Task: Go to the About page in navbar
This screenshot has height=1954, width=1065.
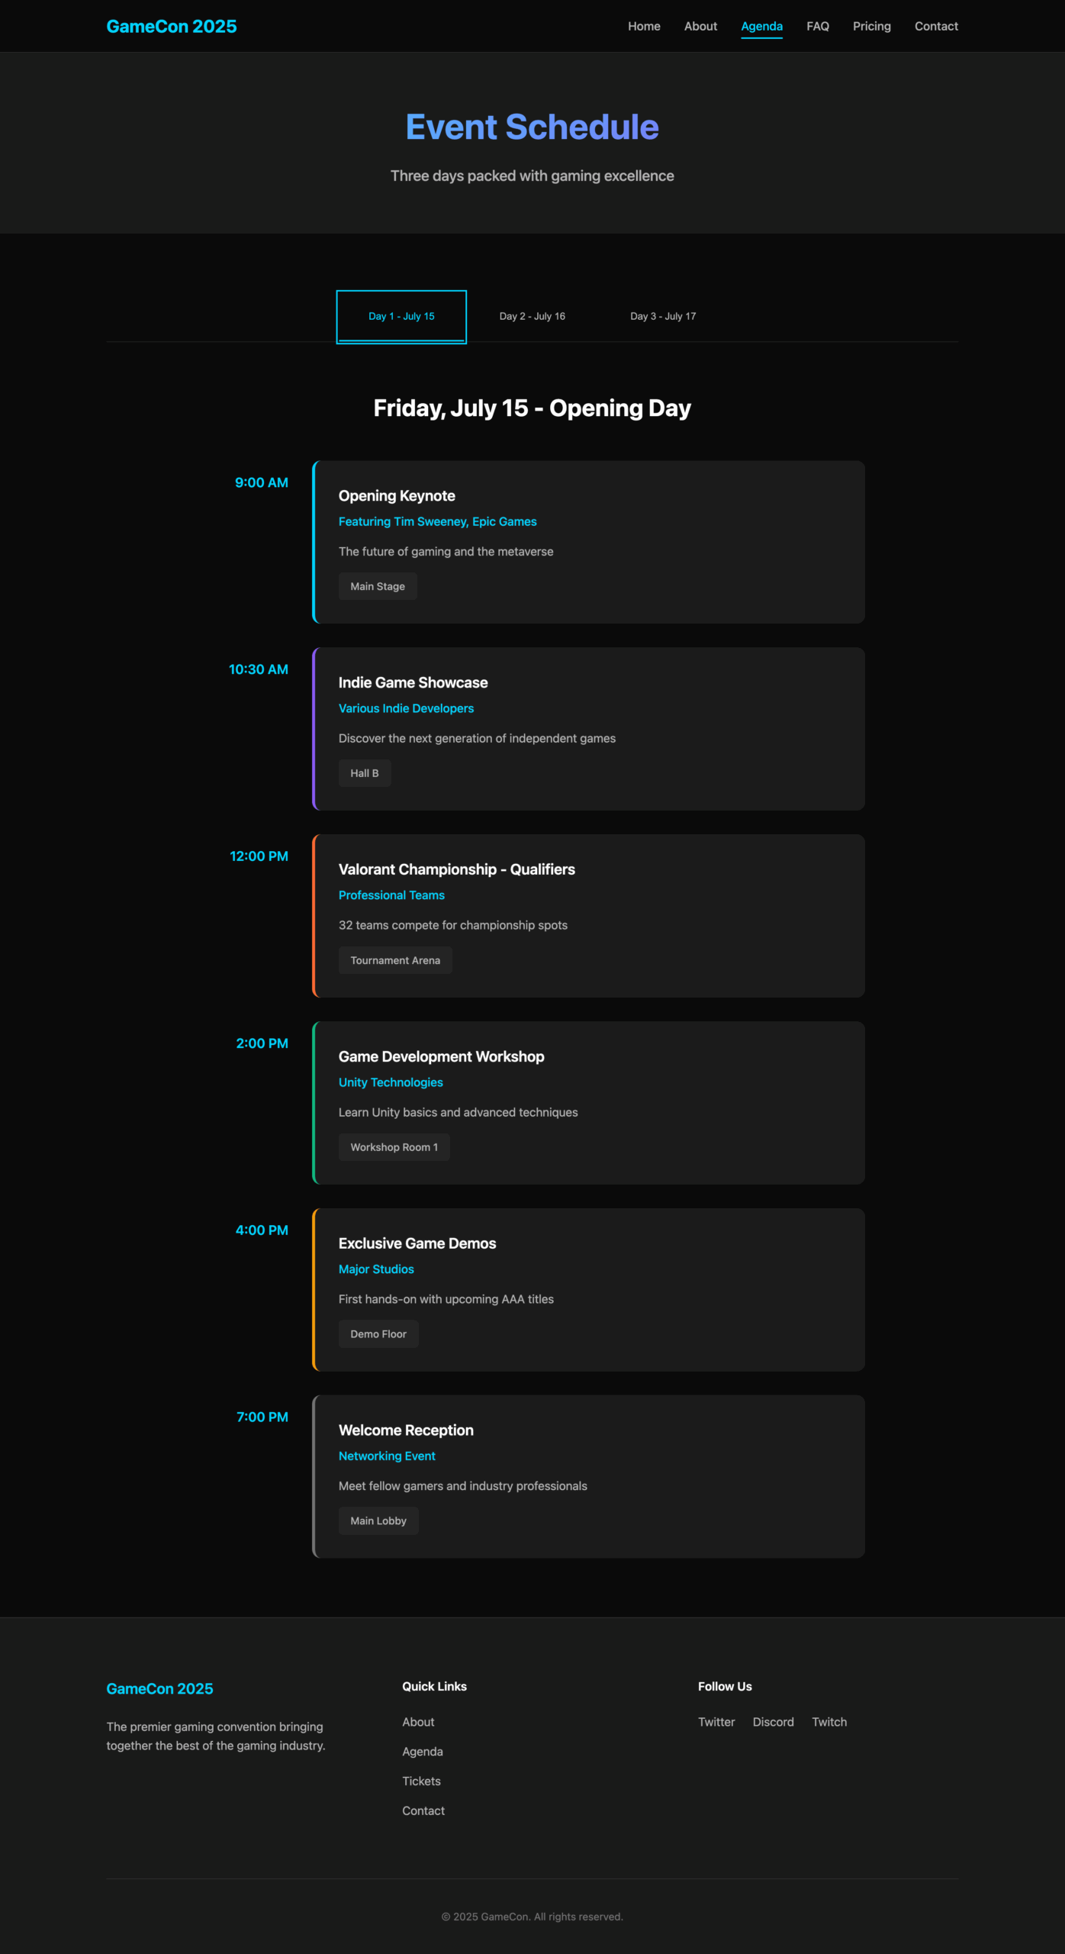Action: (x=700, y=27)
